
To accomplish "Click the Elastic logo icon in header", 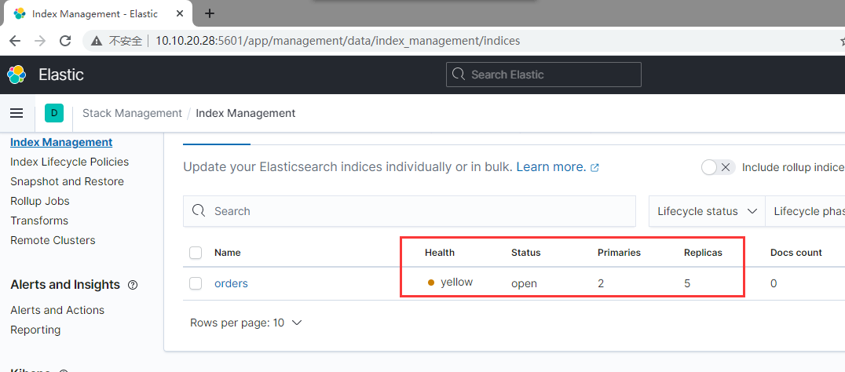I will tap(16, 75).
